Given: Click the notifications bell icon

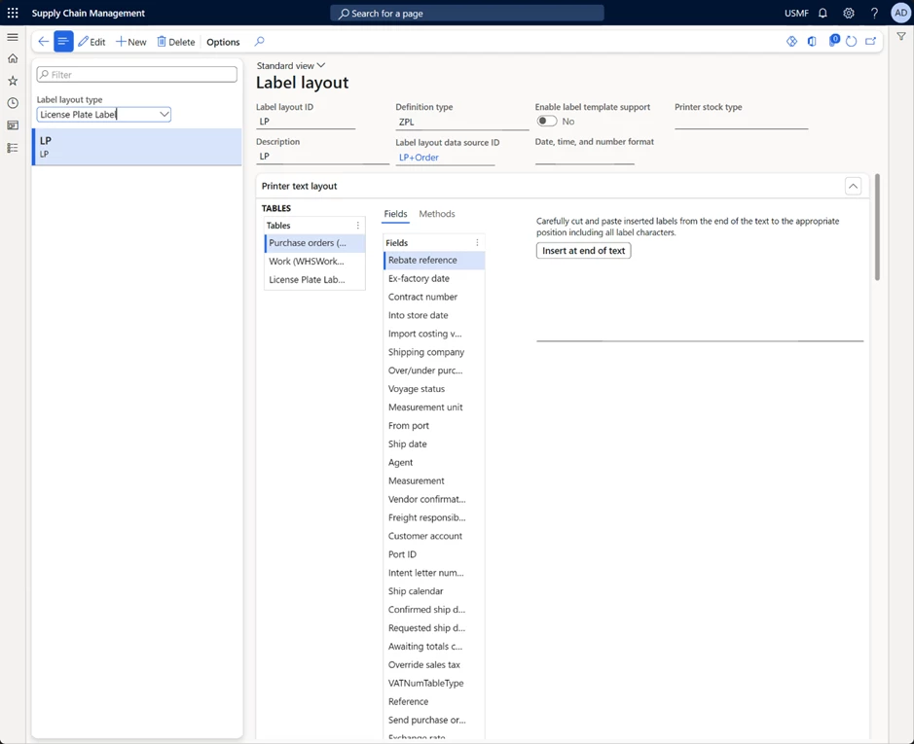Looking at the screenshot, I should [823, 14].
